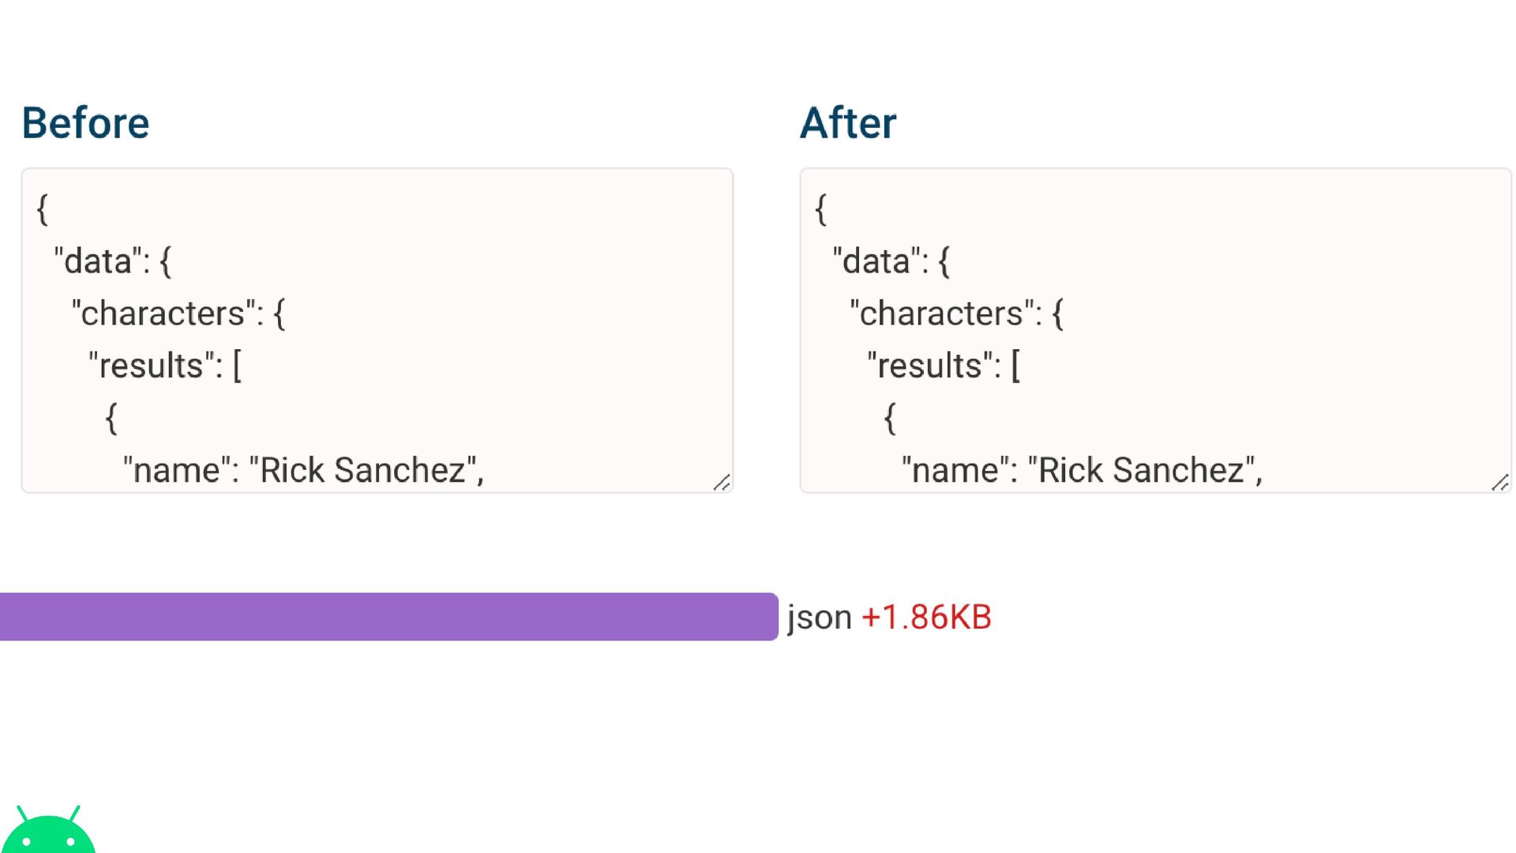Click the "characters" line in Before box
The image size is (1516, 853).
[178, 314]
